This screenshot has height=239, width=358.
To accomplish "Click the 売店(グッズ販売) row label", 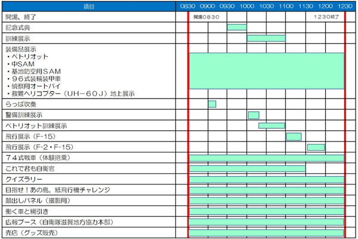I will pos(32,233).
